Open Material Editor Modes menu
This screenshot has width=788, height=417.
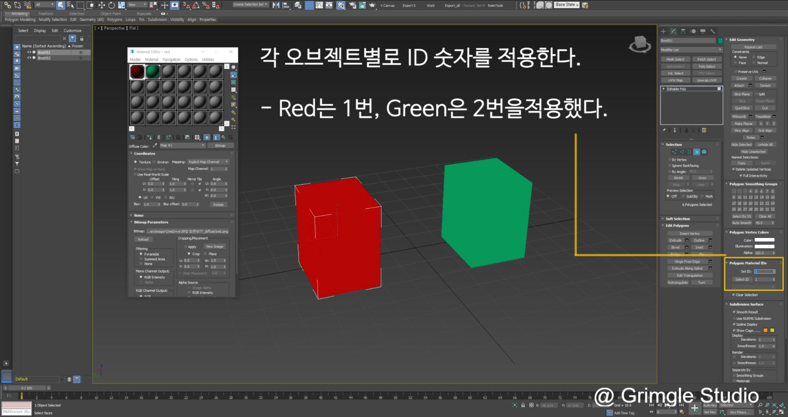[135, 59]
